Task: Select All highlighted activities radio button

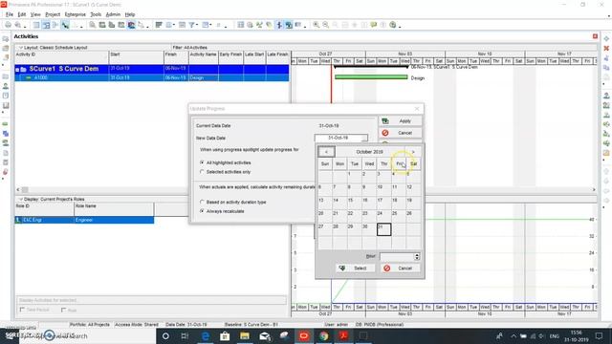Action: (202, 162)
